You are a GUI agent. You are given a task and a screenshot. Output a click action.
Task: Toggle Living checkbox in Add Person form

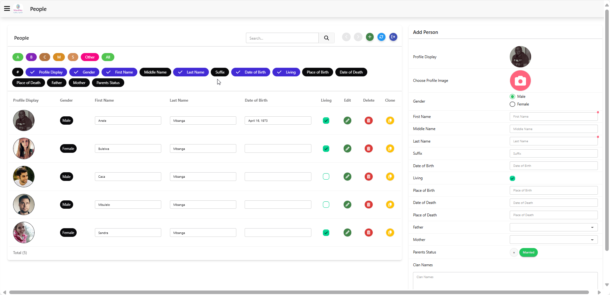point(512,178)
